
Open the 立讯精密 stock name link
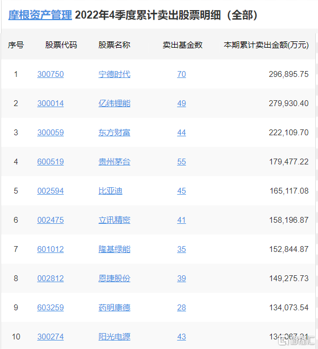[x=114, y=220]
